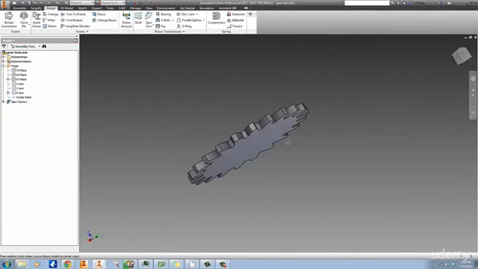Click the V-Belts generator

coord(164,20)
